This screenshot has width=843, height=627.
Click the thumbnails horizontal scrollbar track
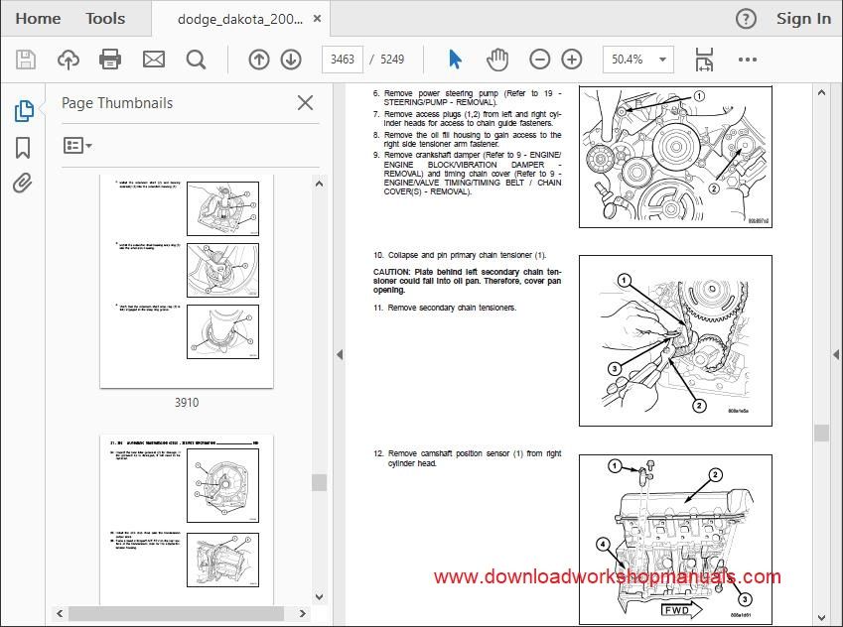click(x=177, y=613)
